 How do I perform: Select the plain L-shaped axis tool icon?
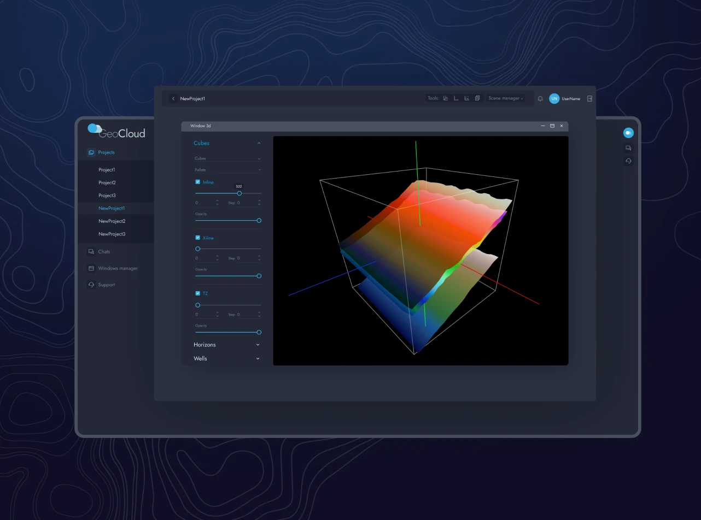point(456,98)
